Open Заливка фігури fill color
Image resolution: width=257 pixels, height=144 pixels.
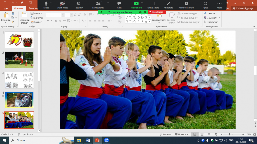[188, 13]
